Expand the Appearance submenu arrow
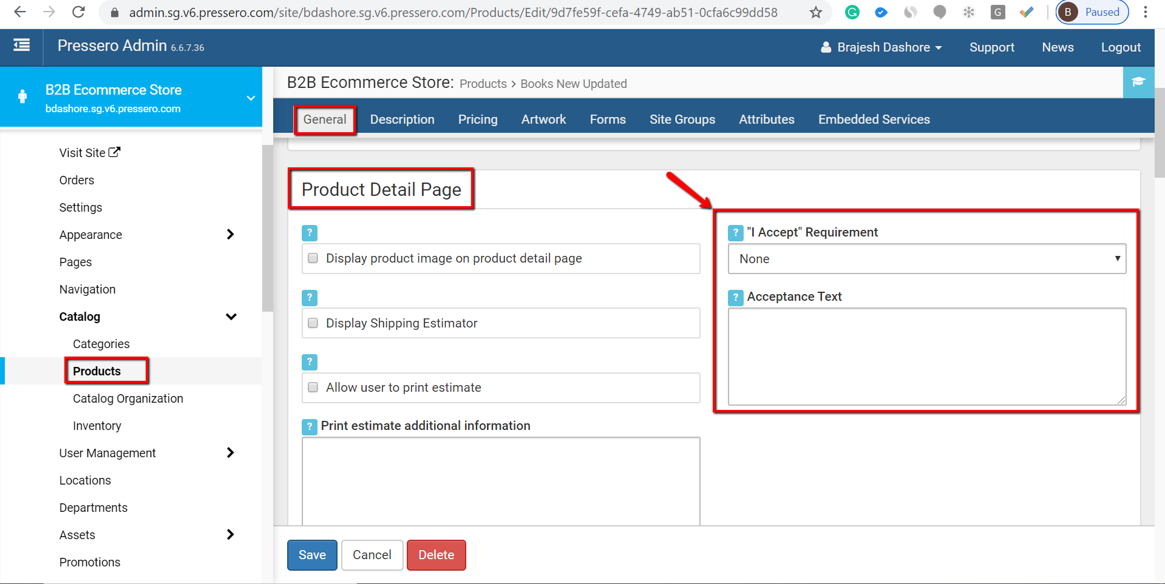This screenshot has height=584, width=1165. pyautogui.click(x=230, y=234)
